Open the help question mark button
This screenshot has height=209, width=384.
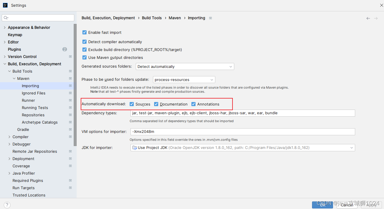pyautogui.click(x=7, y=205)
